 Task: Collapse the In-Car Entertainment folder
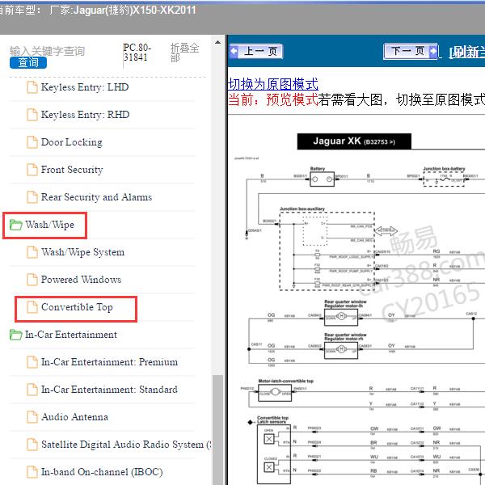[71, 335]
